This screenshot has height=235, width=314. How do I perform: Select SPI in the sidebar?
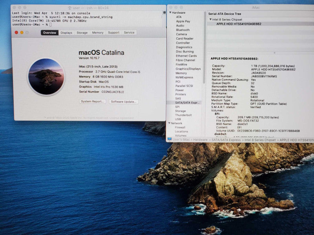click(x=177, y=107)
